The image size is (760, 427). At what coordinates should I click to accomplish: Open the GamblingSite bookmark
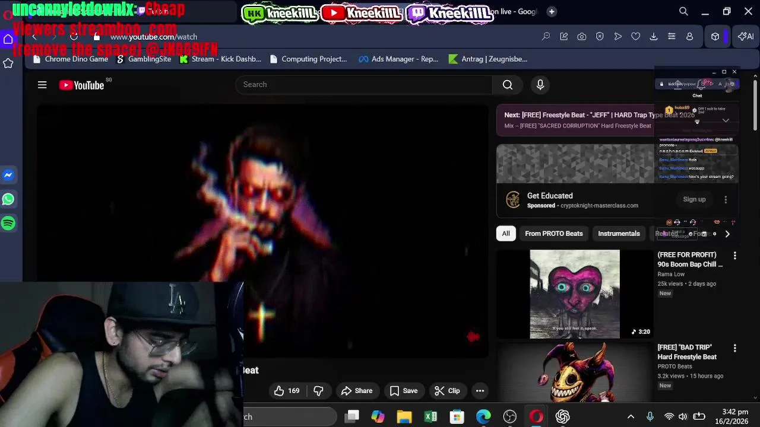click(144, 59)
